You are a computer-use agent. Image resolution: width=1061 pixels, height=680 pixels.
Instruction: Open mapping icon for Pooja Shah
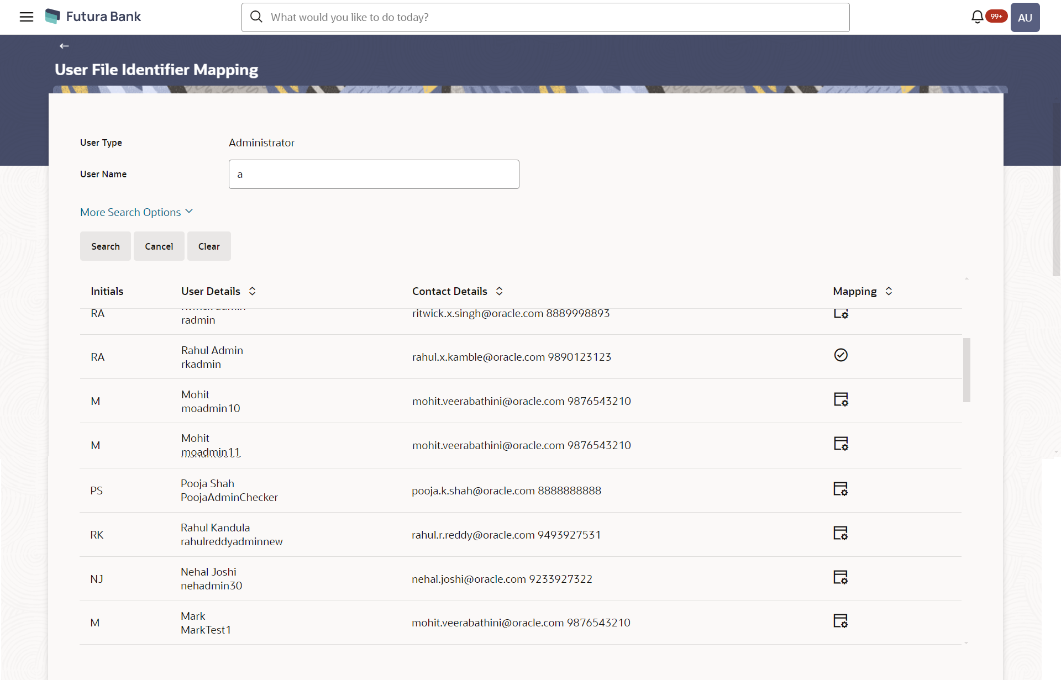[x=840, y=489]
